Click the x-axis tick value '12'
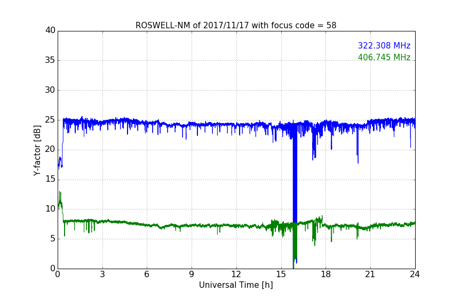The image size is (461, 307). (x=236, y=274)
